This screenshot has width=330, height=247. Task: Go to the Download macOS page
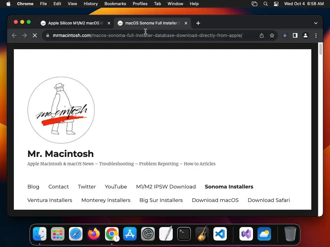tap(215, 200)
